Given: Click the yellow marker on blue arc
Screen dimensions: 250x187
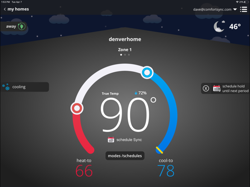Looking at the screenshot, I should click(159, 150).
